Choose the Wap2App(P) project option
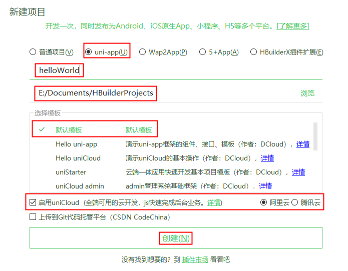 click(x=143, y=52)
